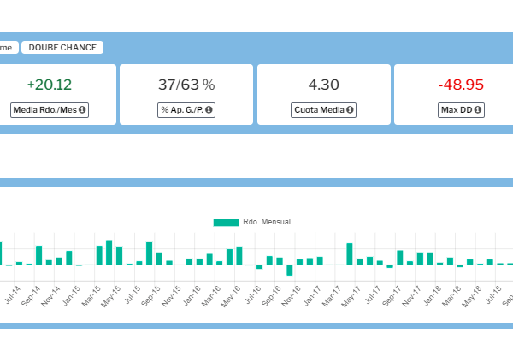Click the tallest bar near May-15
This screenshot has width=513, height=338.
(109, 253)
